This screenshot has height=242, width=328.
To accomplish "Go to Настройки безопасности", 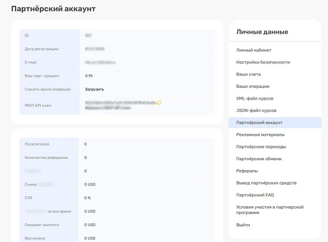I will click(x=263, y=62).
